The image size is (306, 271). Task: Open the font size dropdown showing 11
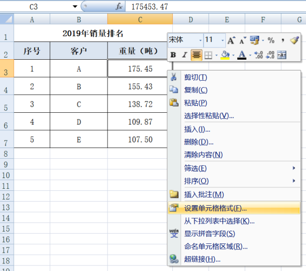[222, 40]
